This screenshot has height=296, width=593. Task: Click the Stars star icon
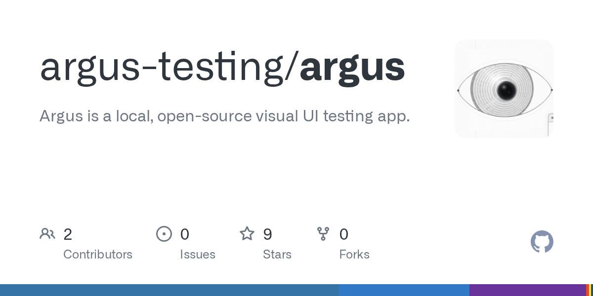click(x=247, y=233)
